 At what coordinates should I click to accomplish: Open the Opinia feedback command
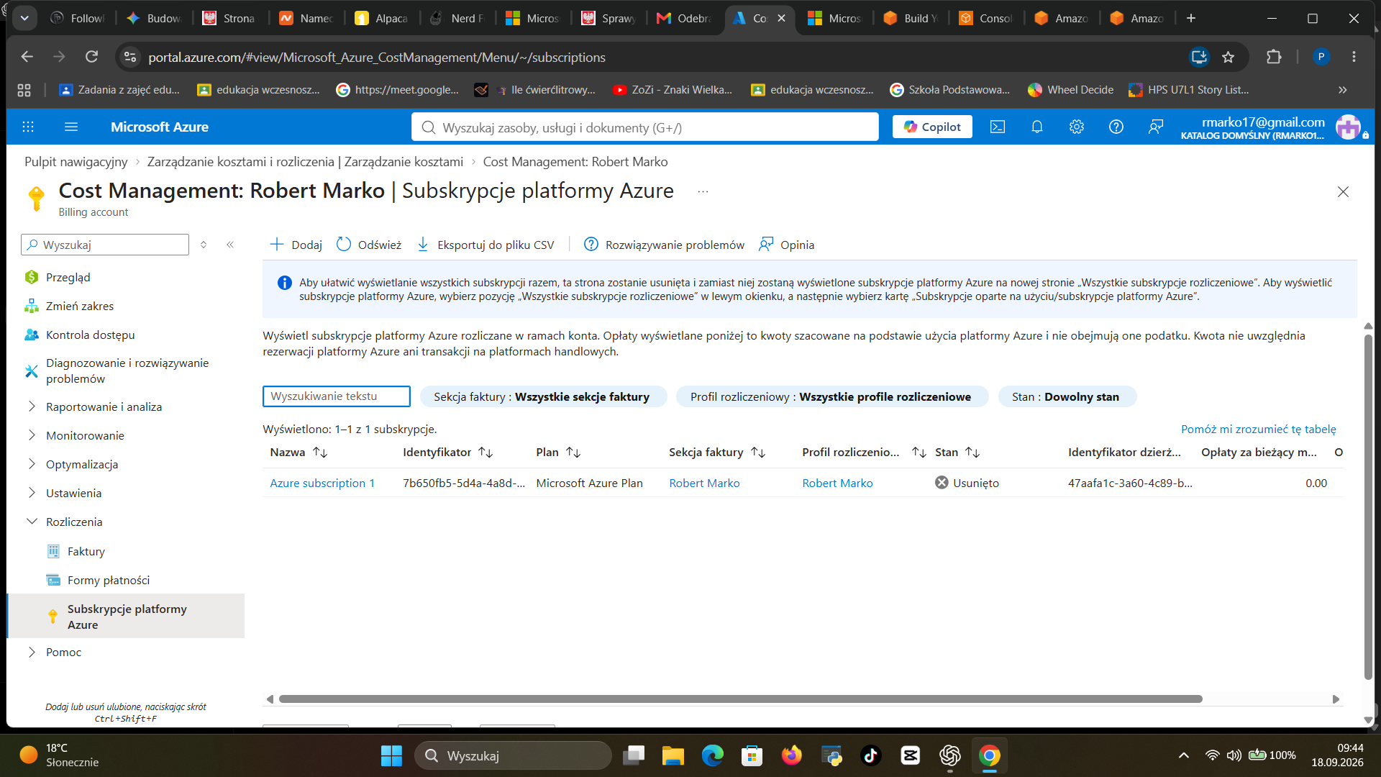point(787,245)
